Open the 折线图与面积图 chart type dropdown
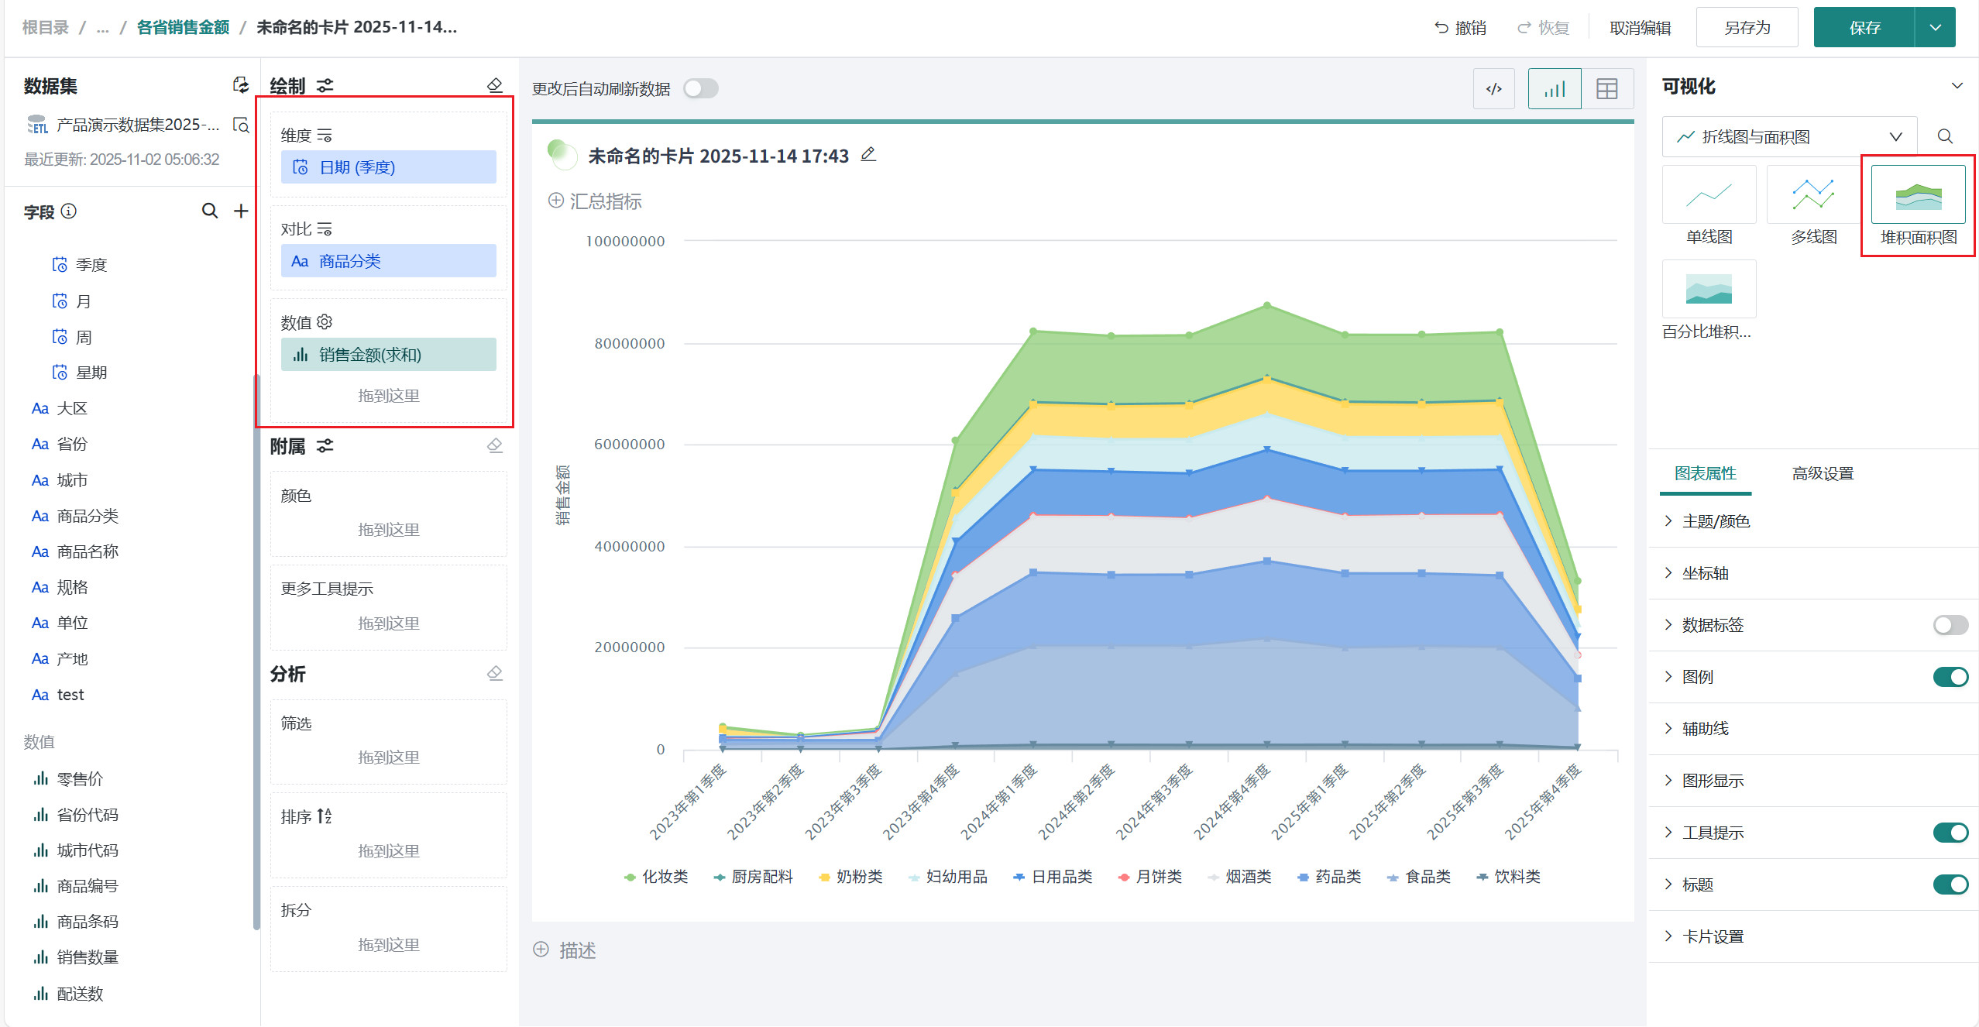The image size is (1979, 1027). (x=1788, y=137)
